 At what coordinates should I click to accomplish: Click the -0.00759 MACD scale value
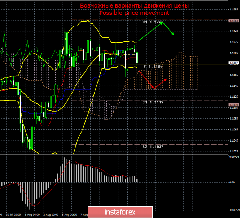coord(234,209)
